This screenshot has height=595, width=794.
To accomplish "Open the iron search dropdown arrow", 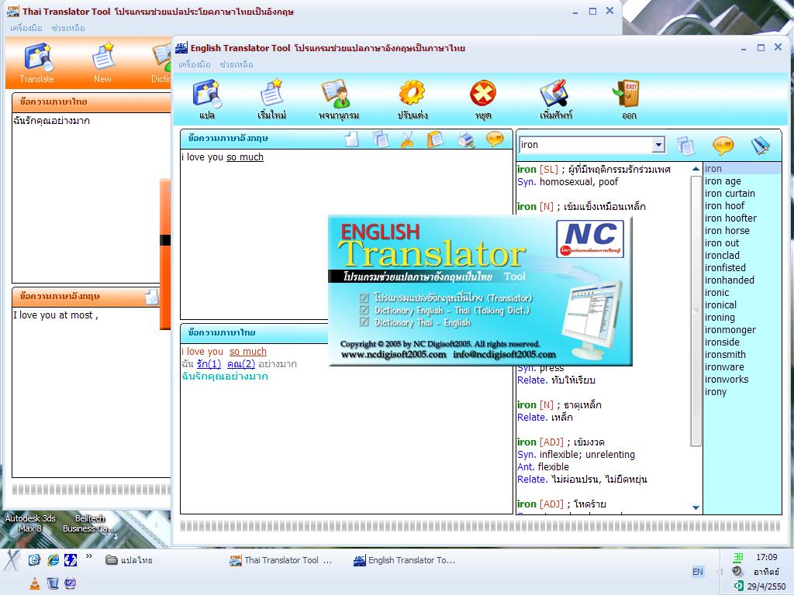I will pos(658,145).
